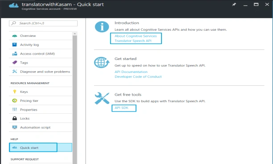Select Access control (IAM)

coord(41,54)
